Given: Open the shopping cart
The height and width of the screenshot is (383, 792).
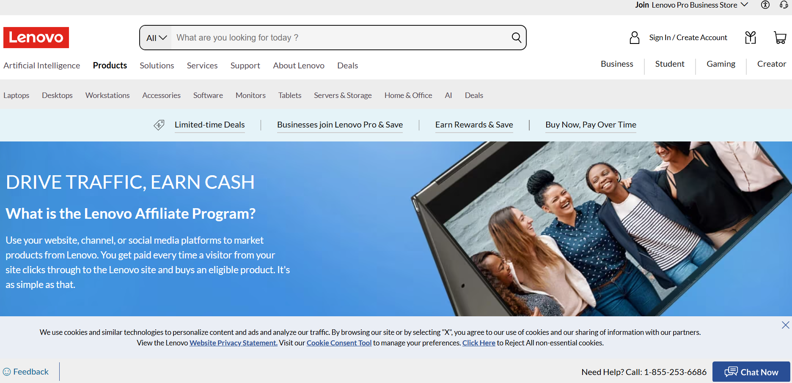Looking at the screenshot, I should pos(780,38).
